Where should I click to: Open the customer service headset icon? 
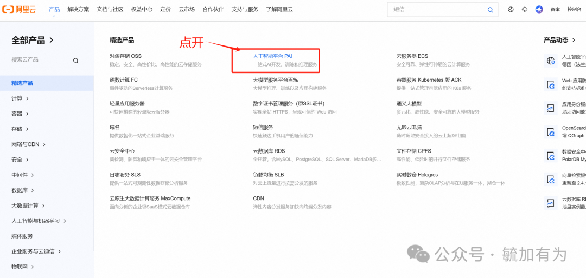point(525,10)
